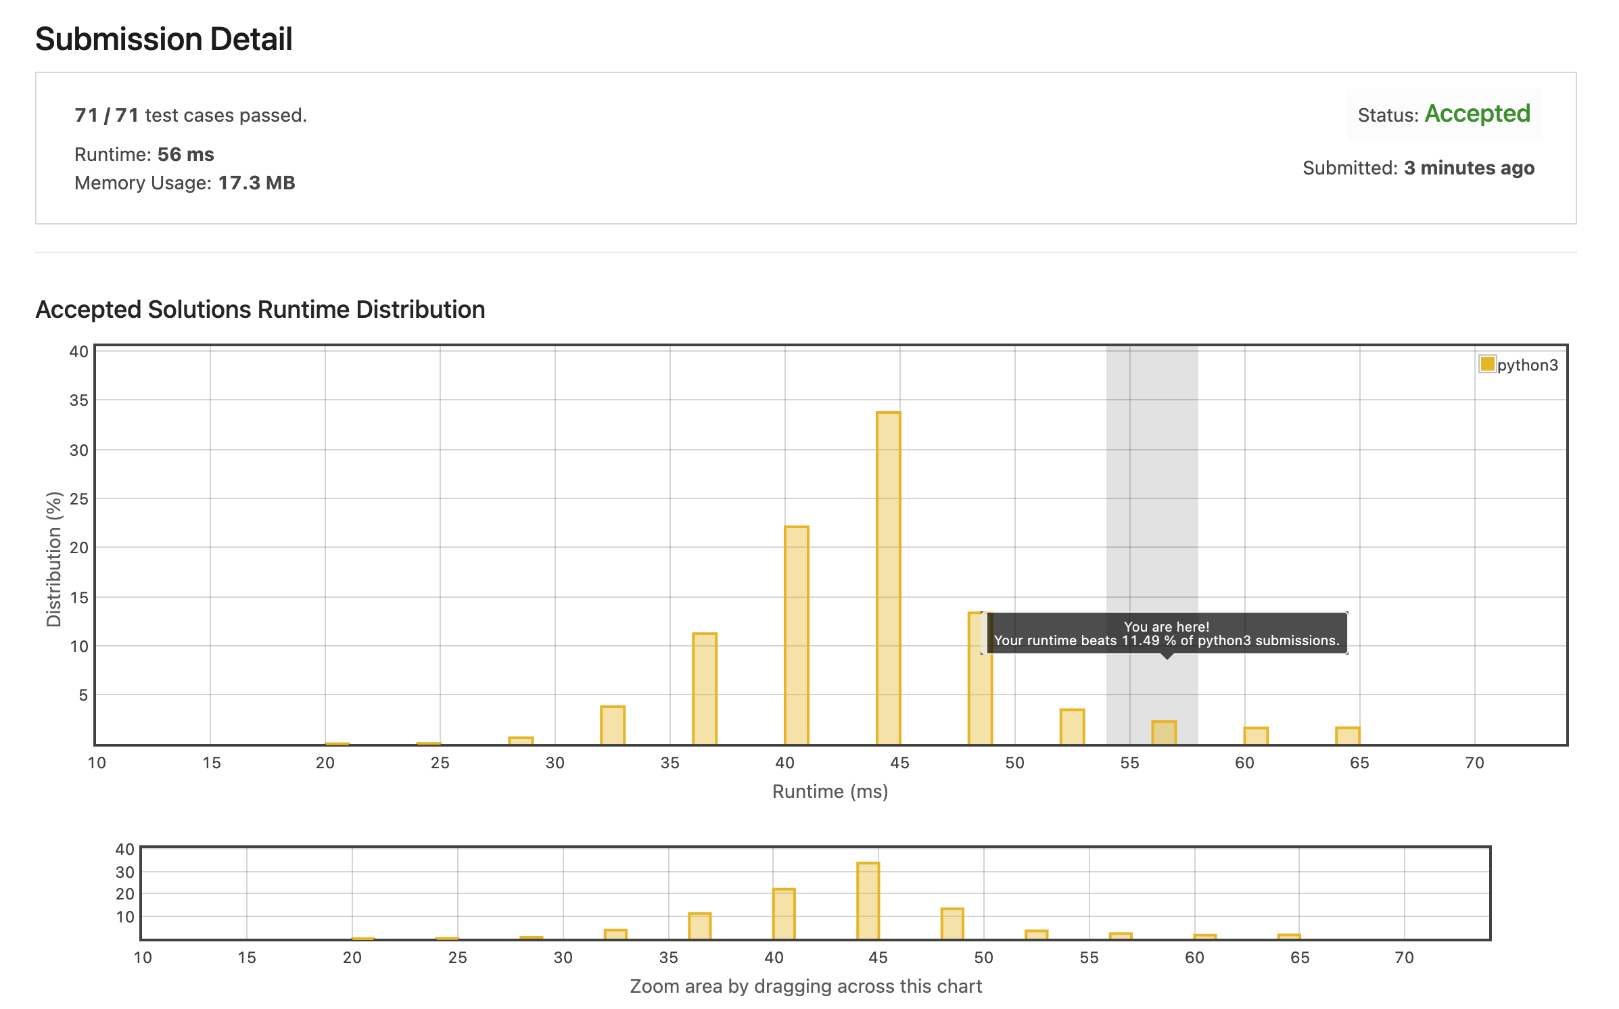
Task: Click the 'Submitted: 3 minutes ago' text
Action: 1418,168
